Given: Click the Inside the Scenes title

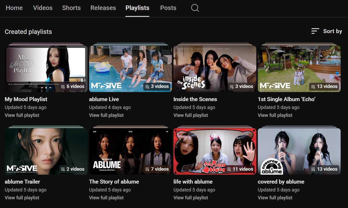Looking at the screenshot, I should coord(195,99).
